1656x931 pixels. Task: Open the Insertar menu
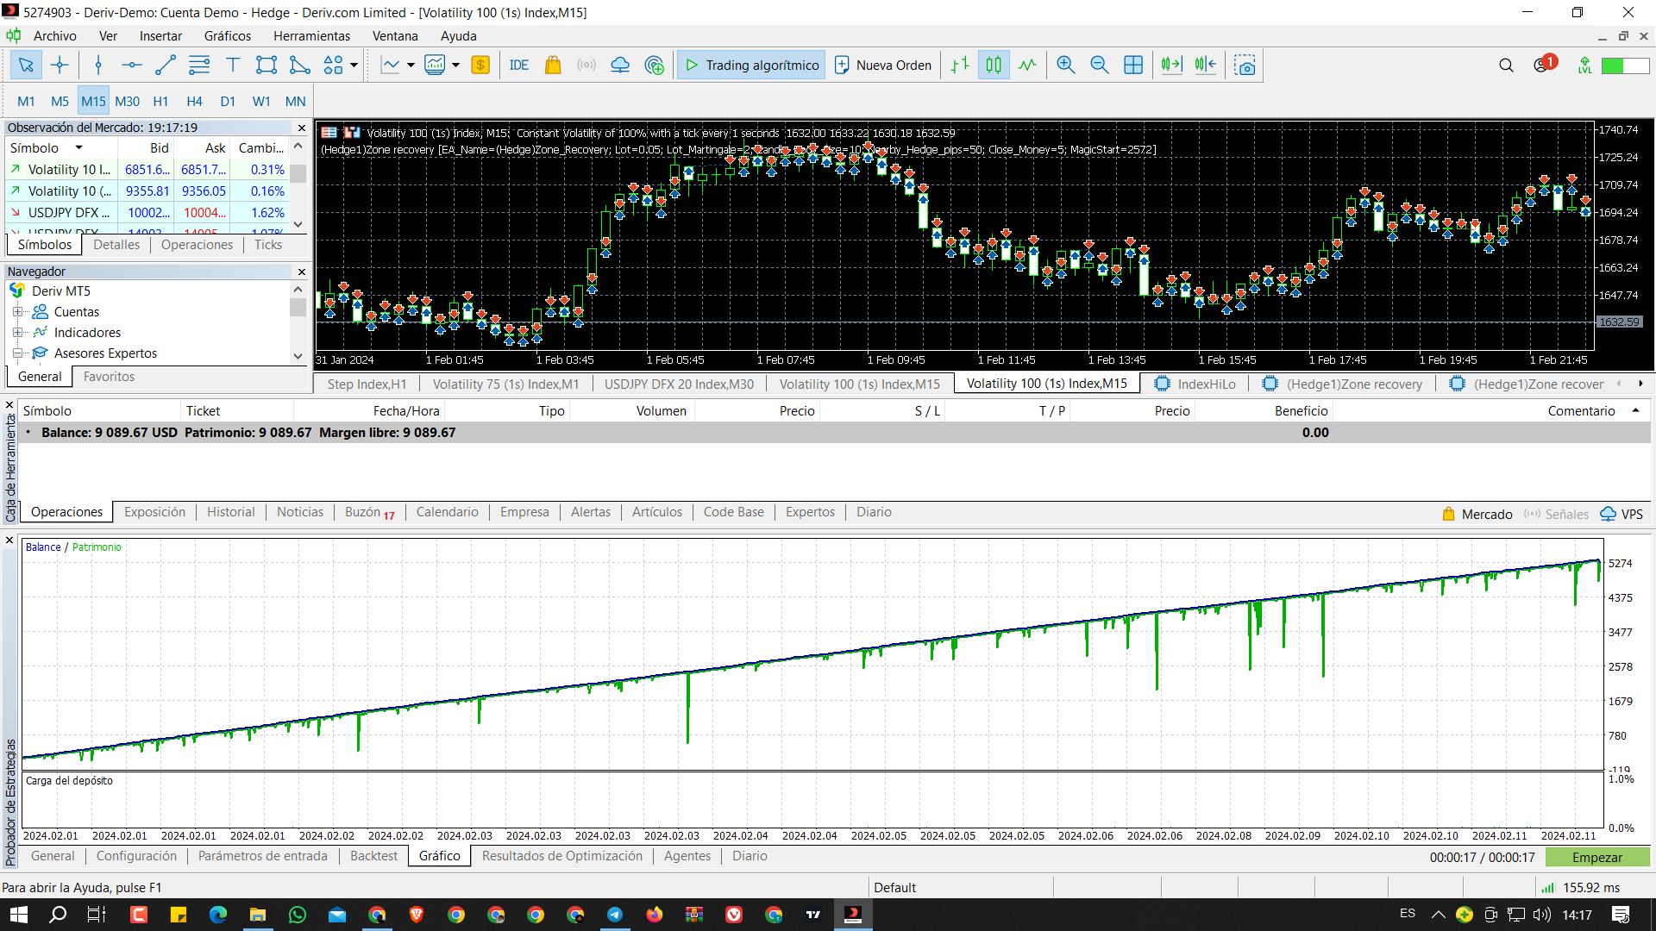point(160,36)
